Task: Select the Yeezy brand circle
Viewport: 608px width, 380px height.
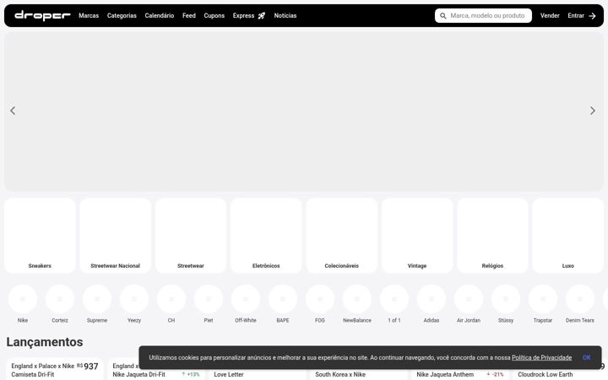Action: (x=134, y=299)
